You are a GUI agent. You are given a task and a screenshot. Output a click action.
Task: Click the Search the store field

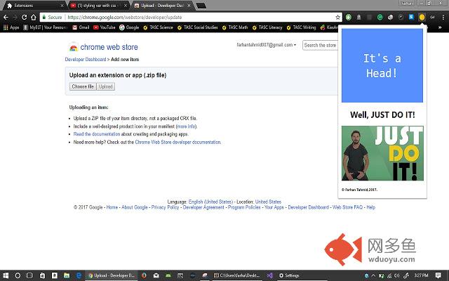(x=320, y=45)
